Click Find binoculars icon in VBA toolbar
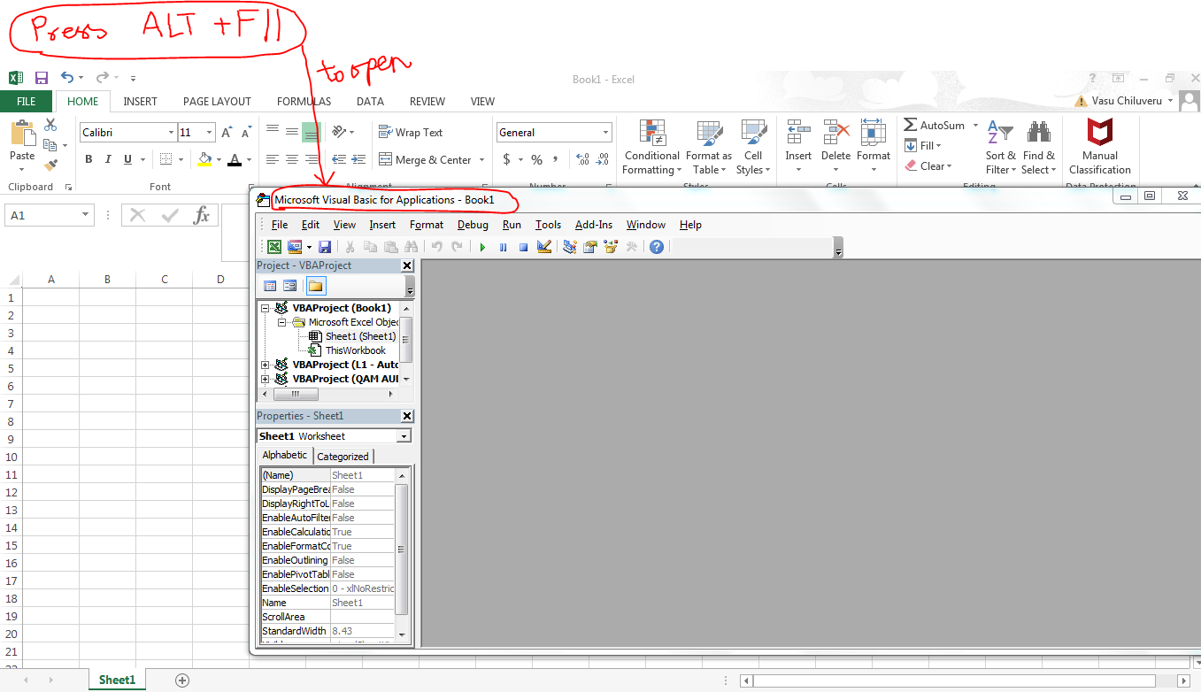 (412, 247)
